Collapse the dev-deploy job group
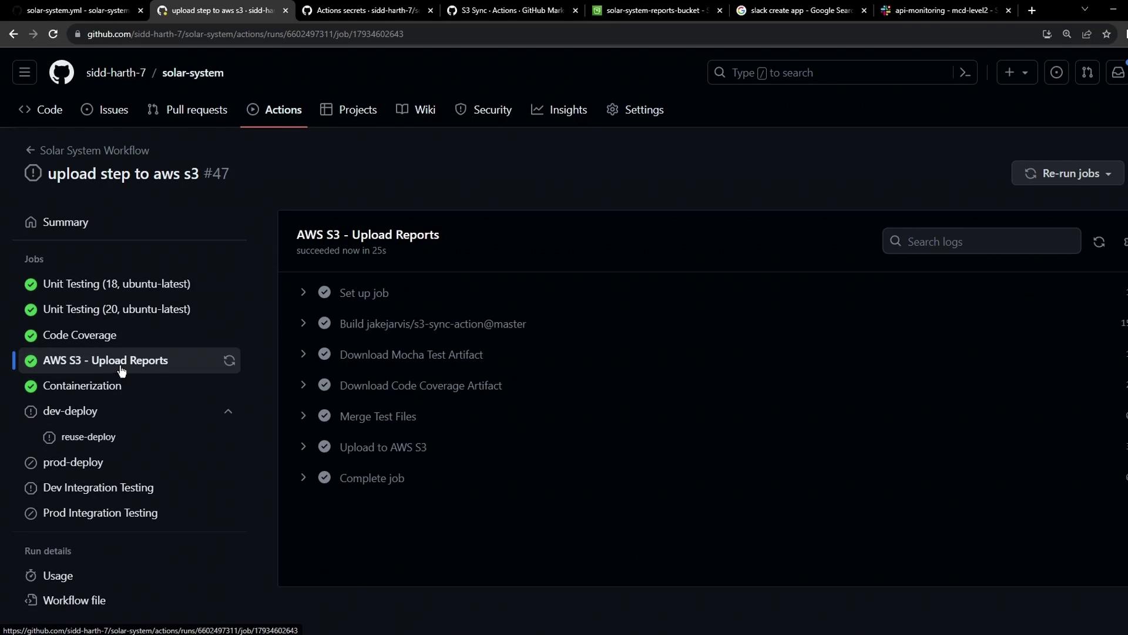The image size is (1128, 635). click(x=228, y=412)
